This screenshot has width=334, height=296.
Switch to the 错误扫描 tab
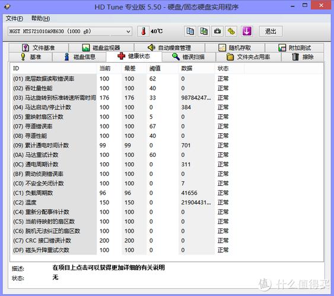[189, 57]
